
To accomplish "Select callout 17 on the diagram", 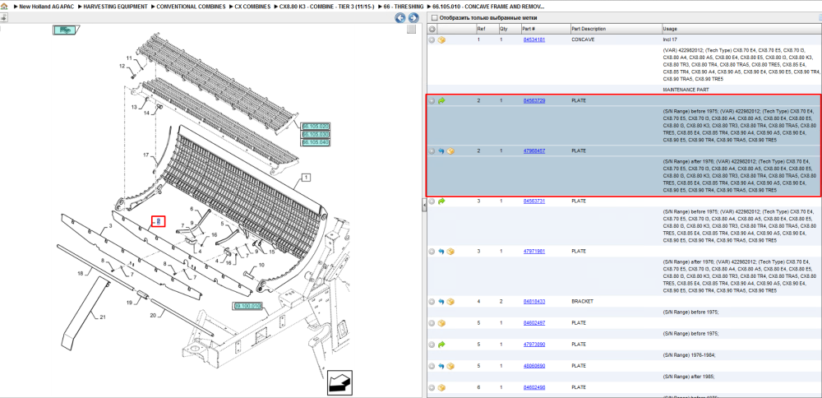I will click(x=147, y=155).
